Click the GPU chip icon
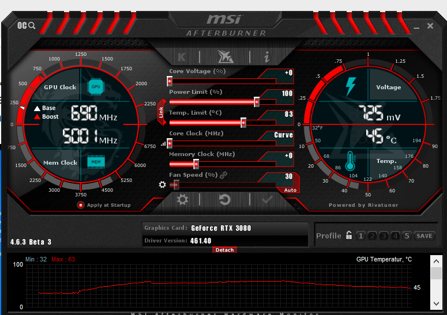The width and height of the screenshot is (447, 315). 96,86
